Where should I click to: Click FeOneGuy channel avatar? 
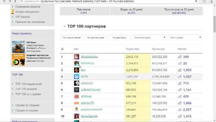(x=77, y=63)
